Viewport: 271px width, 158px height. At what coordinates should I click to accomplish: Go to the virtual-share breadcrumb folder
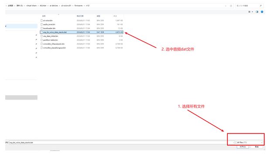coord(31,6)
